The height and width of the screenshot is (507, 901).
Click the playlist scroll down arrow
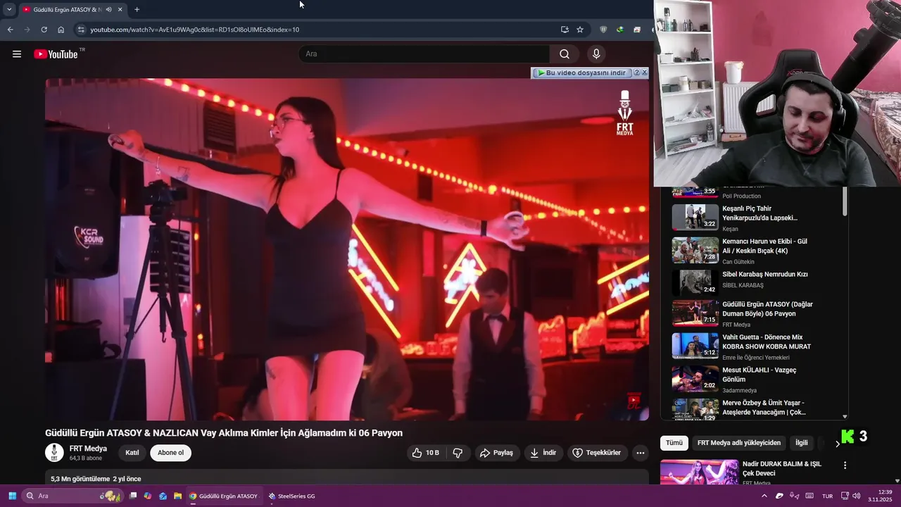(x=845, y=416)
